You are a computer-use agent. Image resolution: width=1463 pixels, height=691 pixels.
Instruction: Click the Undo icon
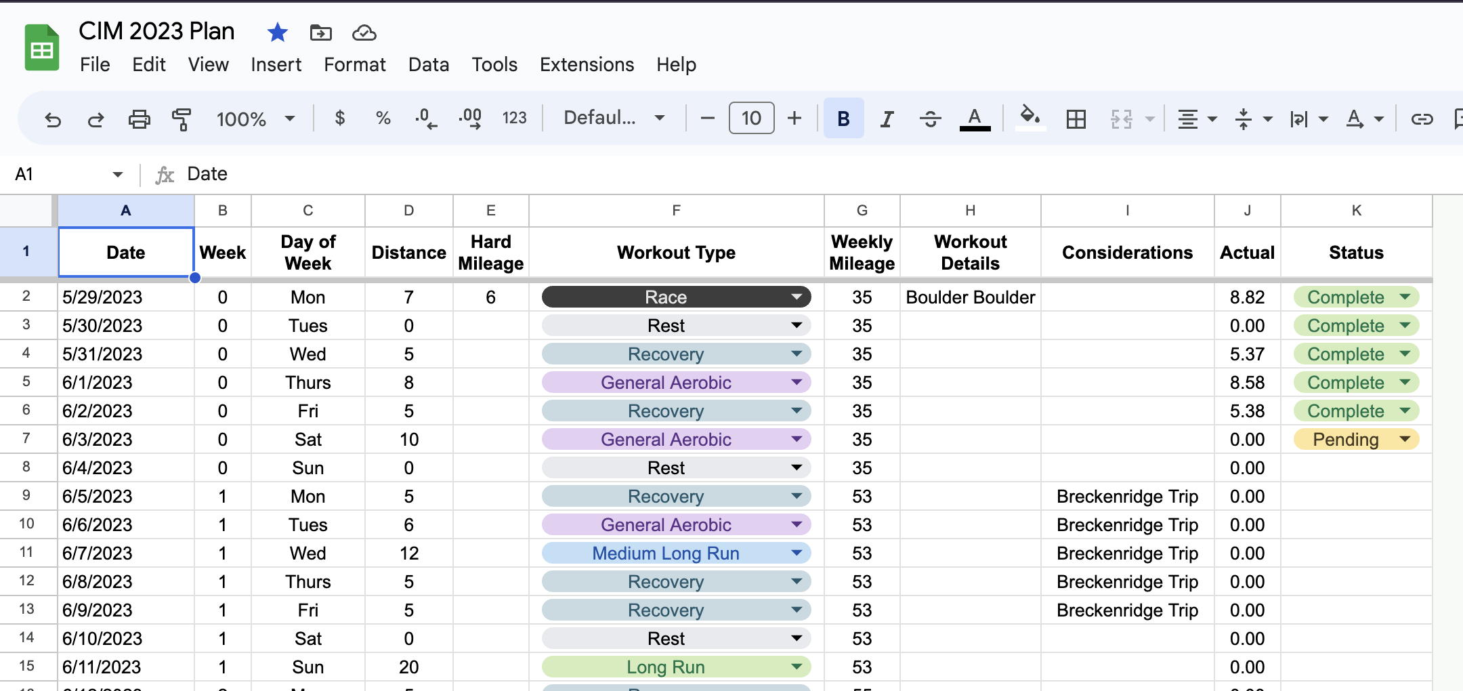coord(52,118)
